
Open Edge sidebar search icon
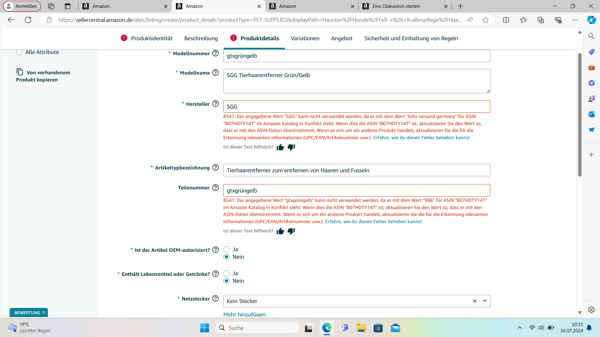[591, 36]
